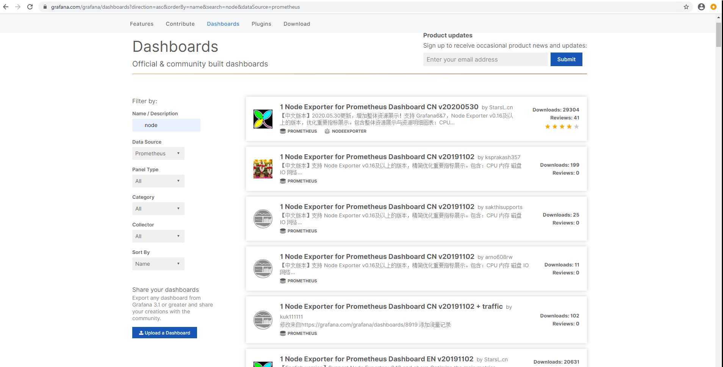This screenshot has width=723, height=367.
Task: Click Prometheus database icon on arno608rw card
Action: coord(283,281)
